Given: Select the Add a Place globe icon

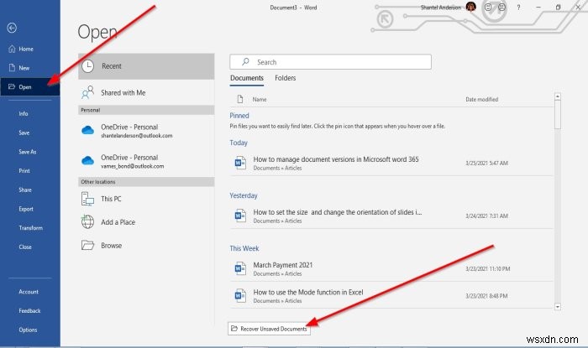Looking at the screenshot, I should 87,222.
